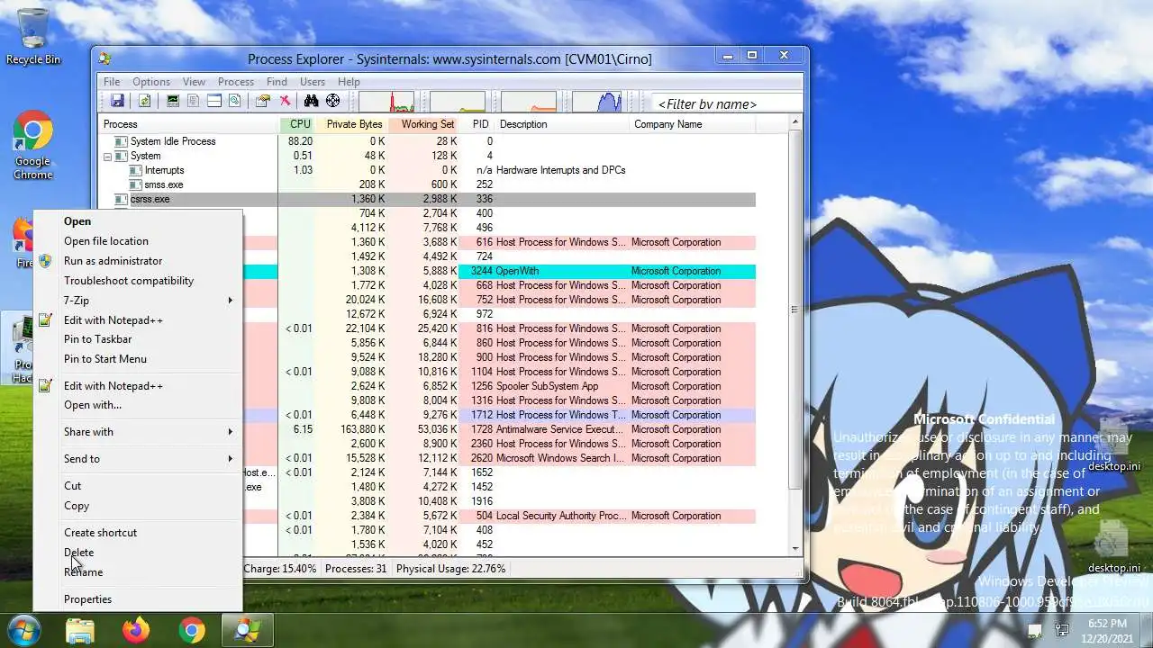Click the Refresh Now toolbar icon

pyautogui.click(x=144, y=101)
